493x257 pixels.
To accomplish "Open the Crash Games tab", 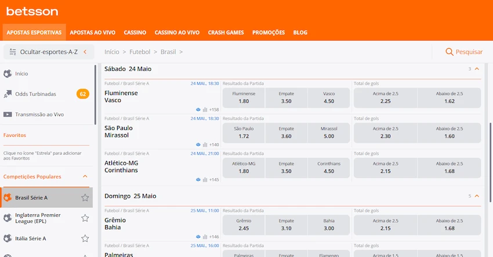I will point(226,32).
